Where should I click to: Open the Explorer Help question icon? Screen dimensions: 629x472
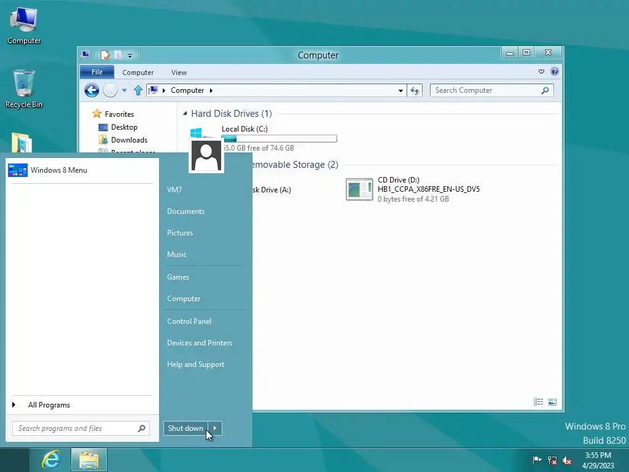(555, 71)
